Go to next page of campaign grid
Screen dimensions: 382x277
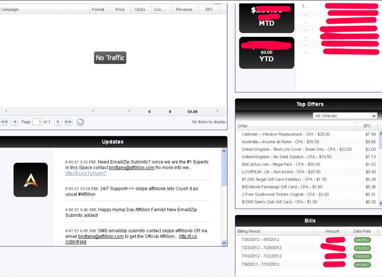coord(58,122)
